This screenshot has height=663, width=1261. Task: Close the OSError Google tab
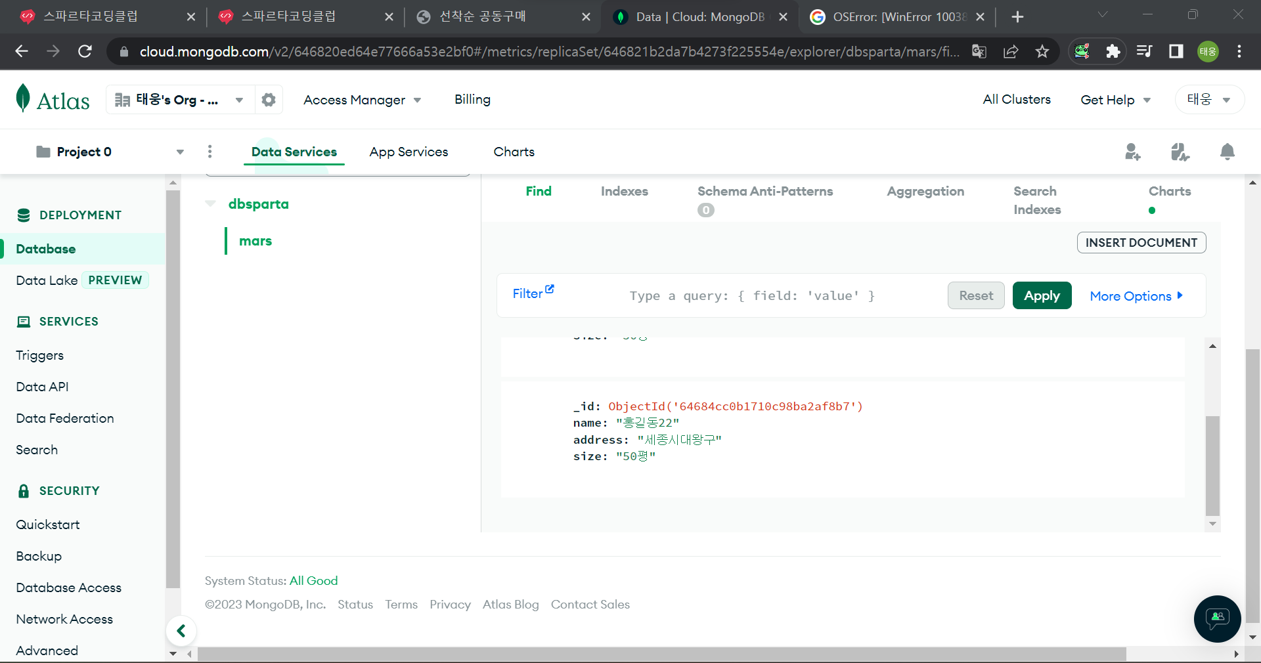981,17
